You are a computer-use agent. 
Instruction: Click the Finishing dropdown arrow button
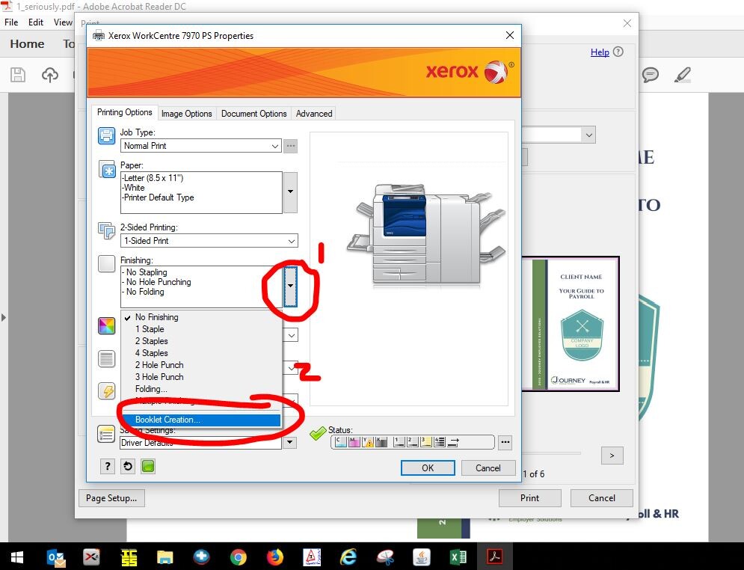(290, 286)
